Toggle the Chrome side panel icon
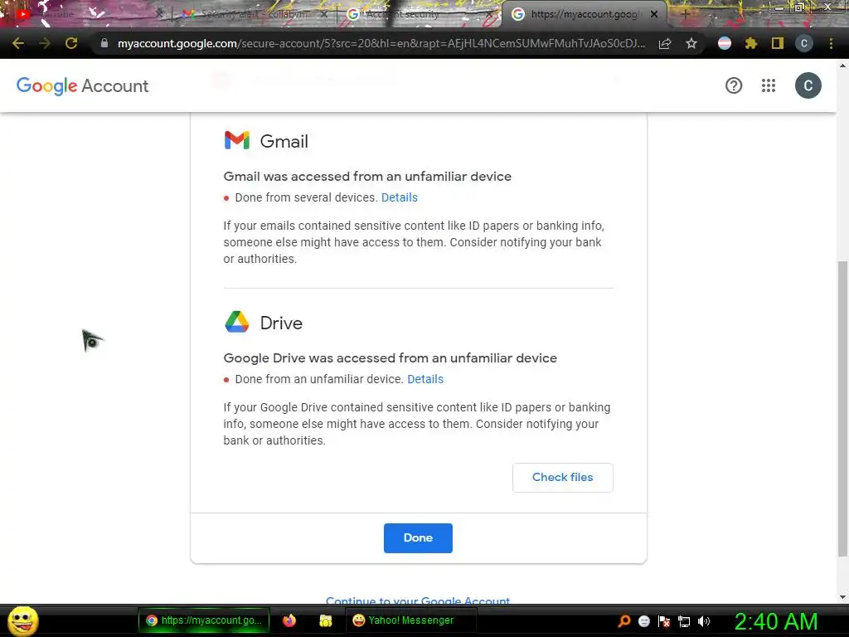Screen dimensions: 849x637 [778, 43]
